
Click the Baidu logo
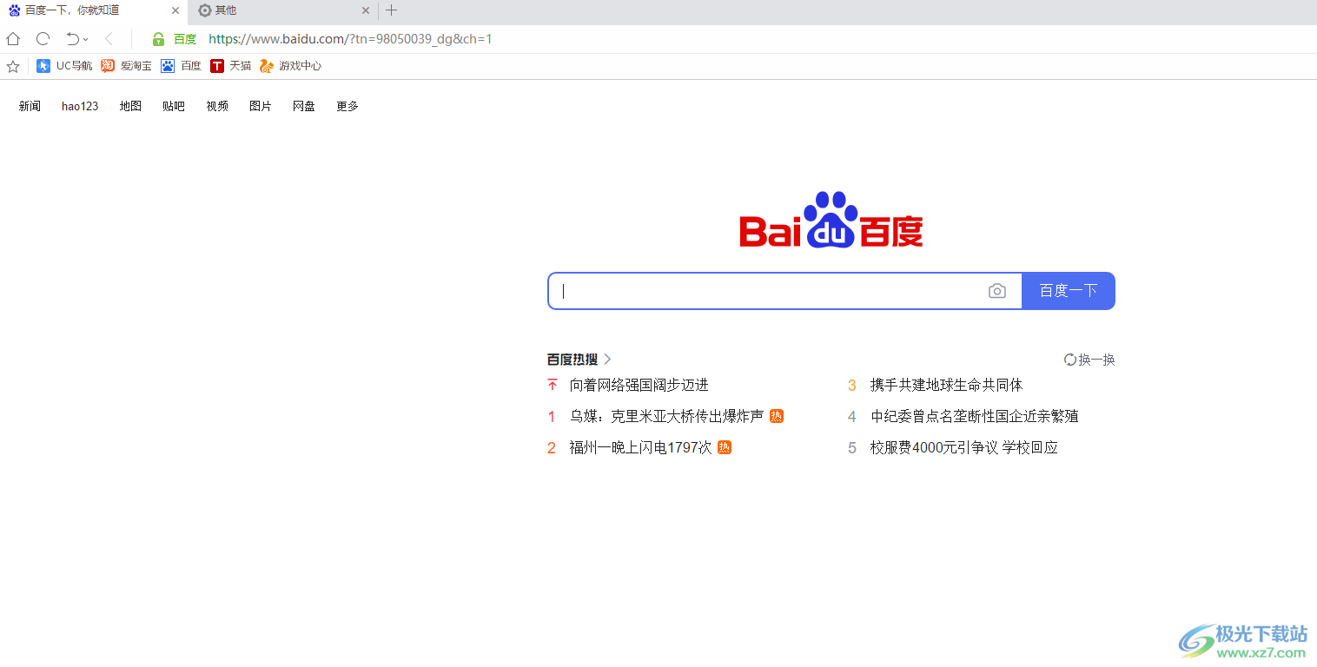(831, 221)
